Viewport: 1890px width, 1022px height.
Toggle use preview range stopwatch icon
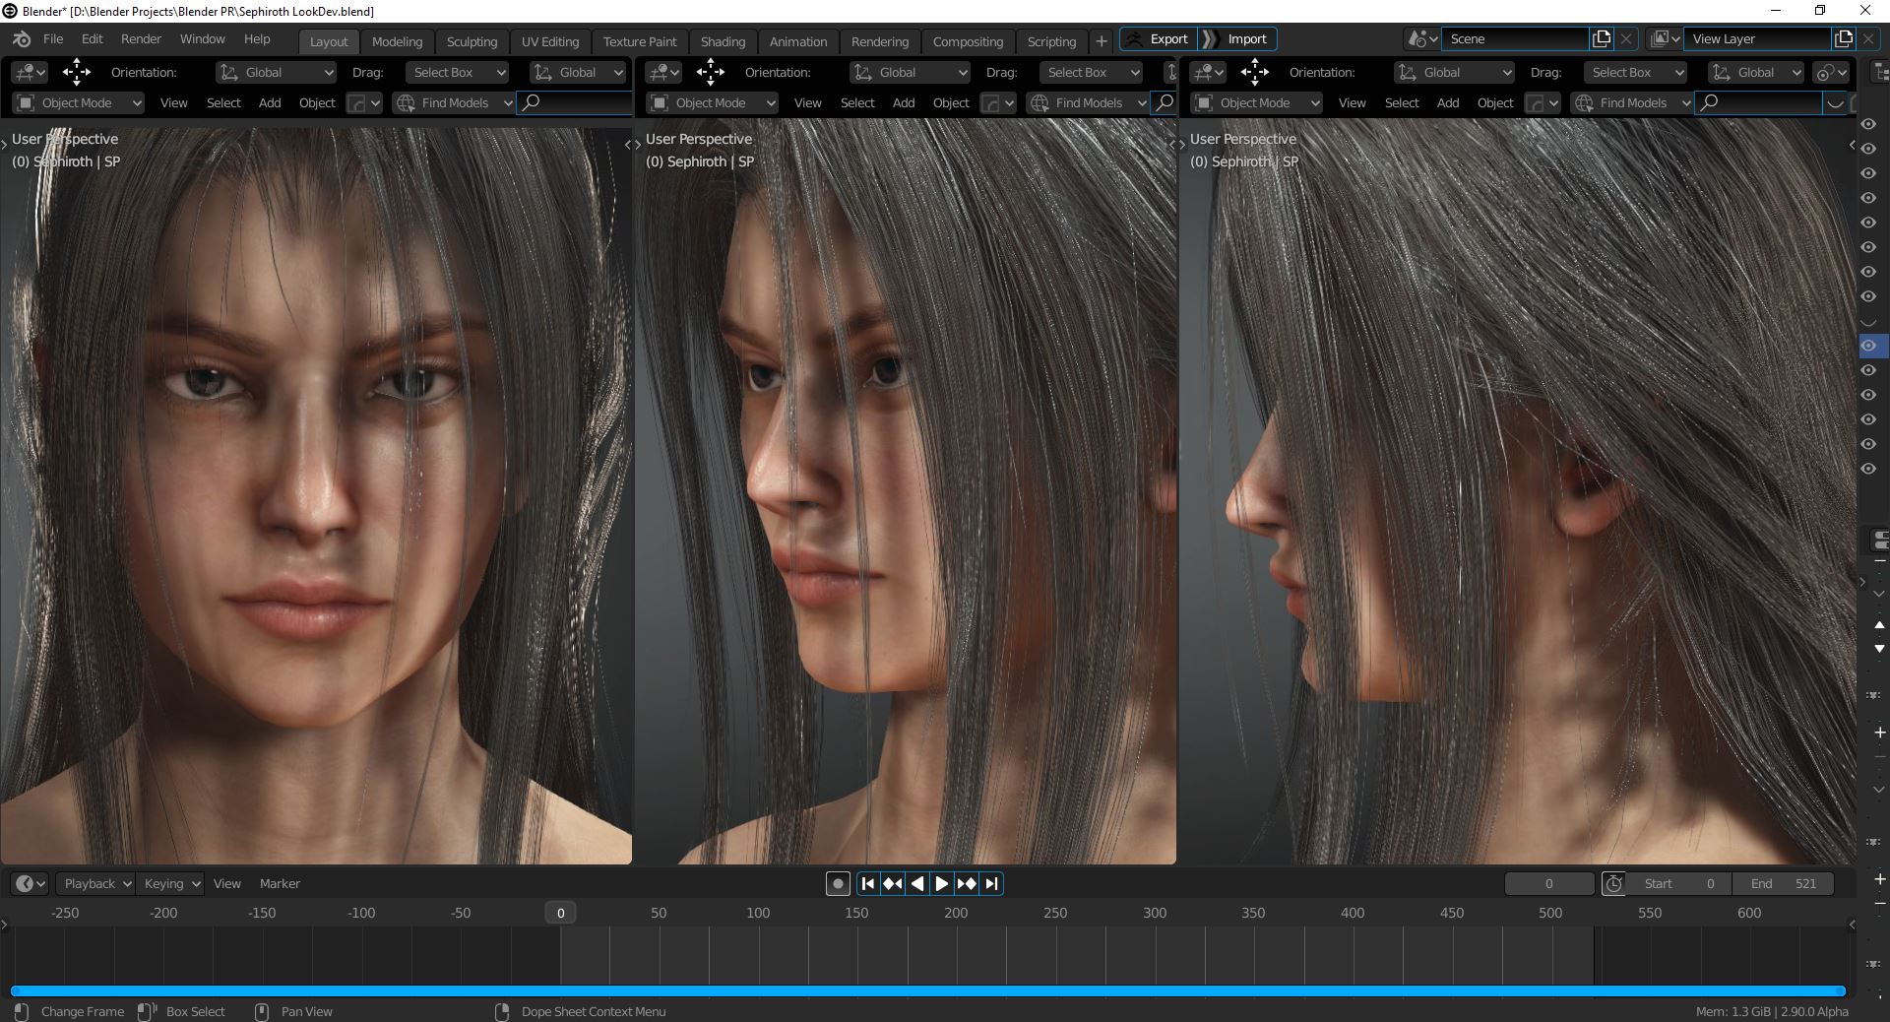click(1613, 883)
